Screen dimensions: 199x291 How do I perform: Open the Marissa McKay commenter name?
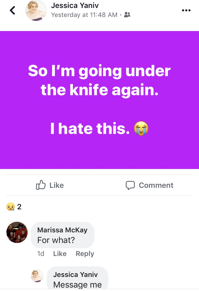62,230
